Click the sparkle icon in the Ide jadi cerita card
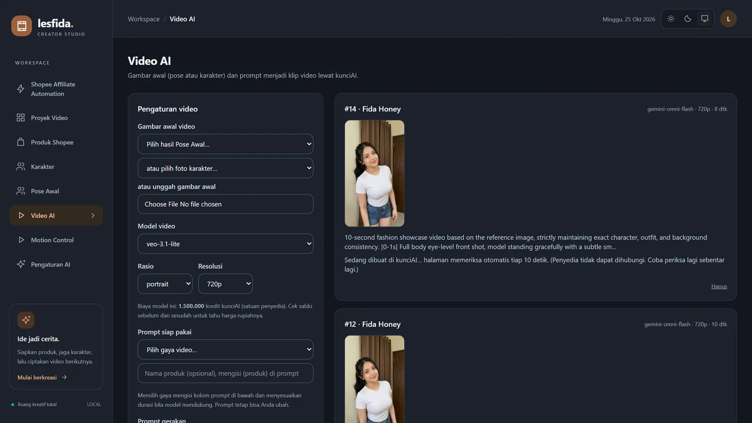Image resolution: width=752 pixels, height=423 pixels. (26, 320)
